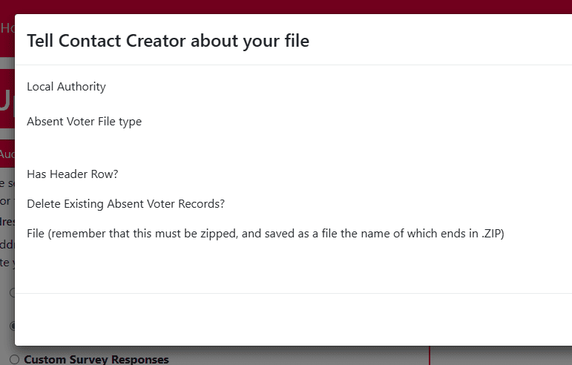Click the Has Header Row? label
This screenshot has height=365, width=572.
pyautogui.click(x=73, y=174)
